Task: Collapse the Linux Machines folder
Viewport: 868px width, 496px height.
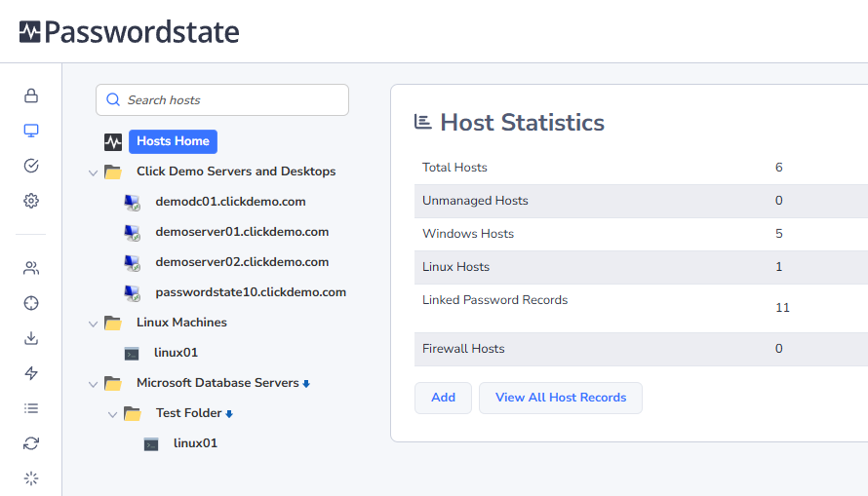Action: point(93,324)
